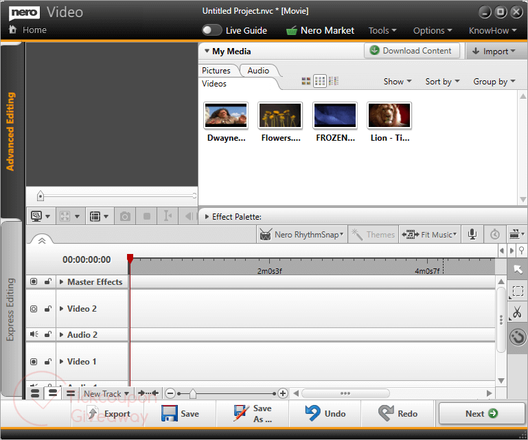Click the preview position slider handle
Image resolution: width=528 pixels, height=440 pixels.
point(41,196)
